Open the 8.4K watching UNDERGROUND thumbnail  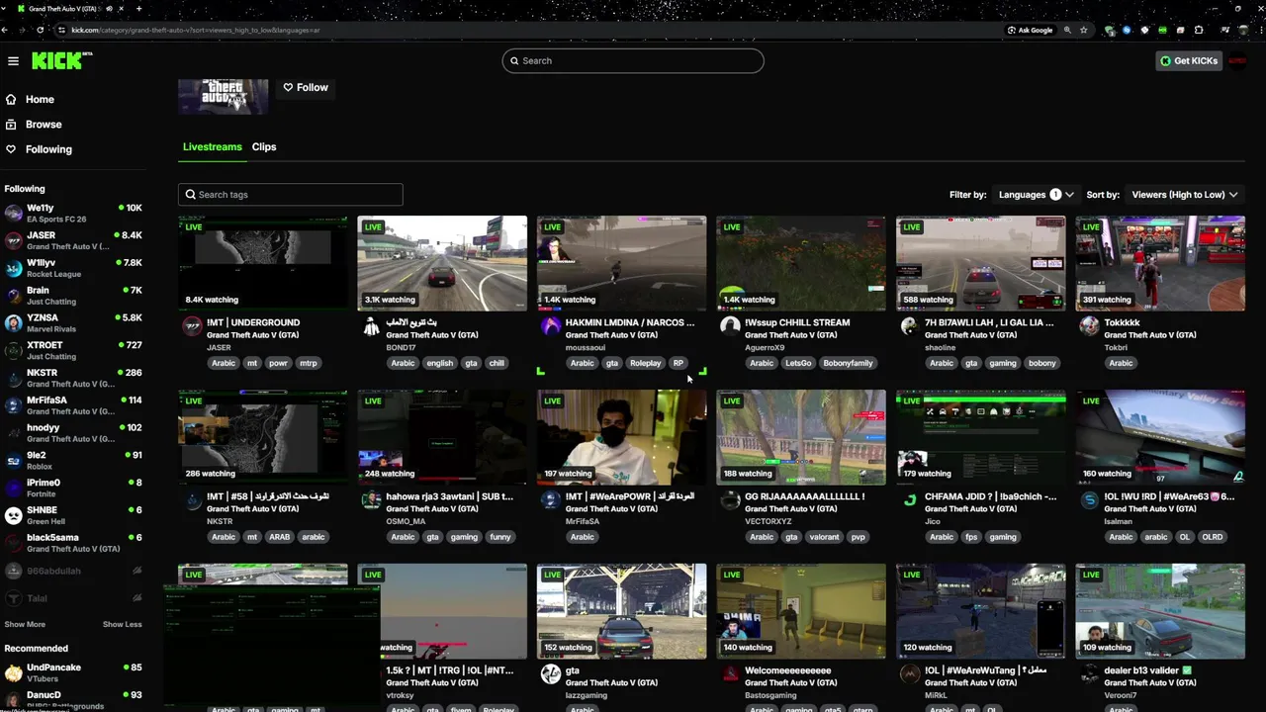tap(263, 263)
